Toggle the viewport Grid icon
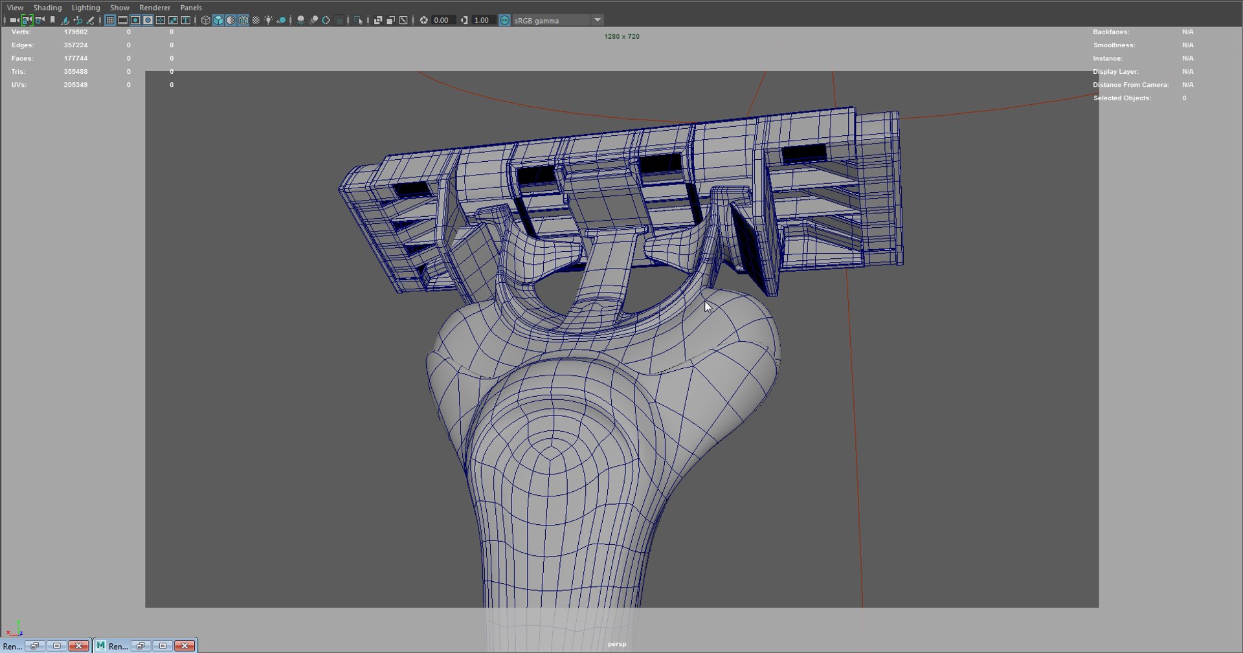 (x=110, y=20)
